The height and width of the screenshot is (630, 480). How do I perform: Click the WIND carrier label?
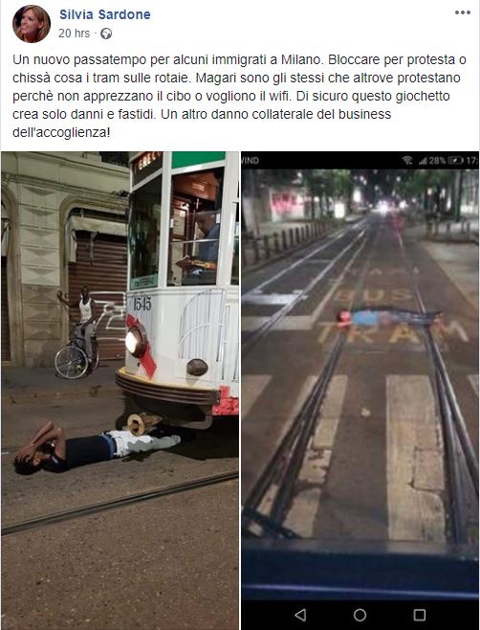250,161
